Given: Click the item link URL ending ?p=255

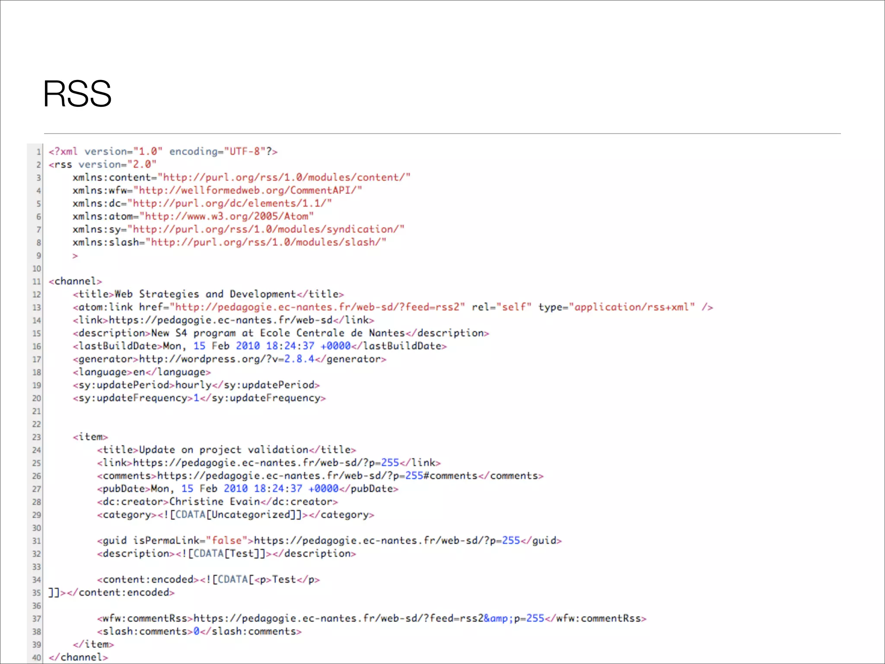Looking at the screenshot, I should [x=265, y=463].
